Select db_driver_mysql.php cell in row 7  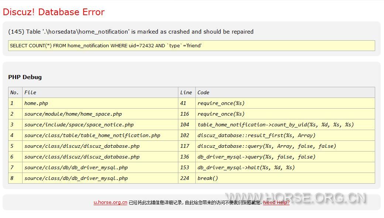pyautogui.click(x=100, y=167)
